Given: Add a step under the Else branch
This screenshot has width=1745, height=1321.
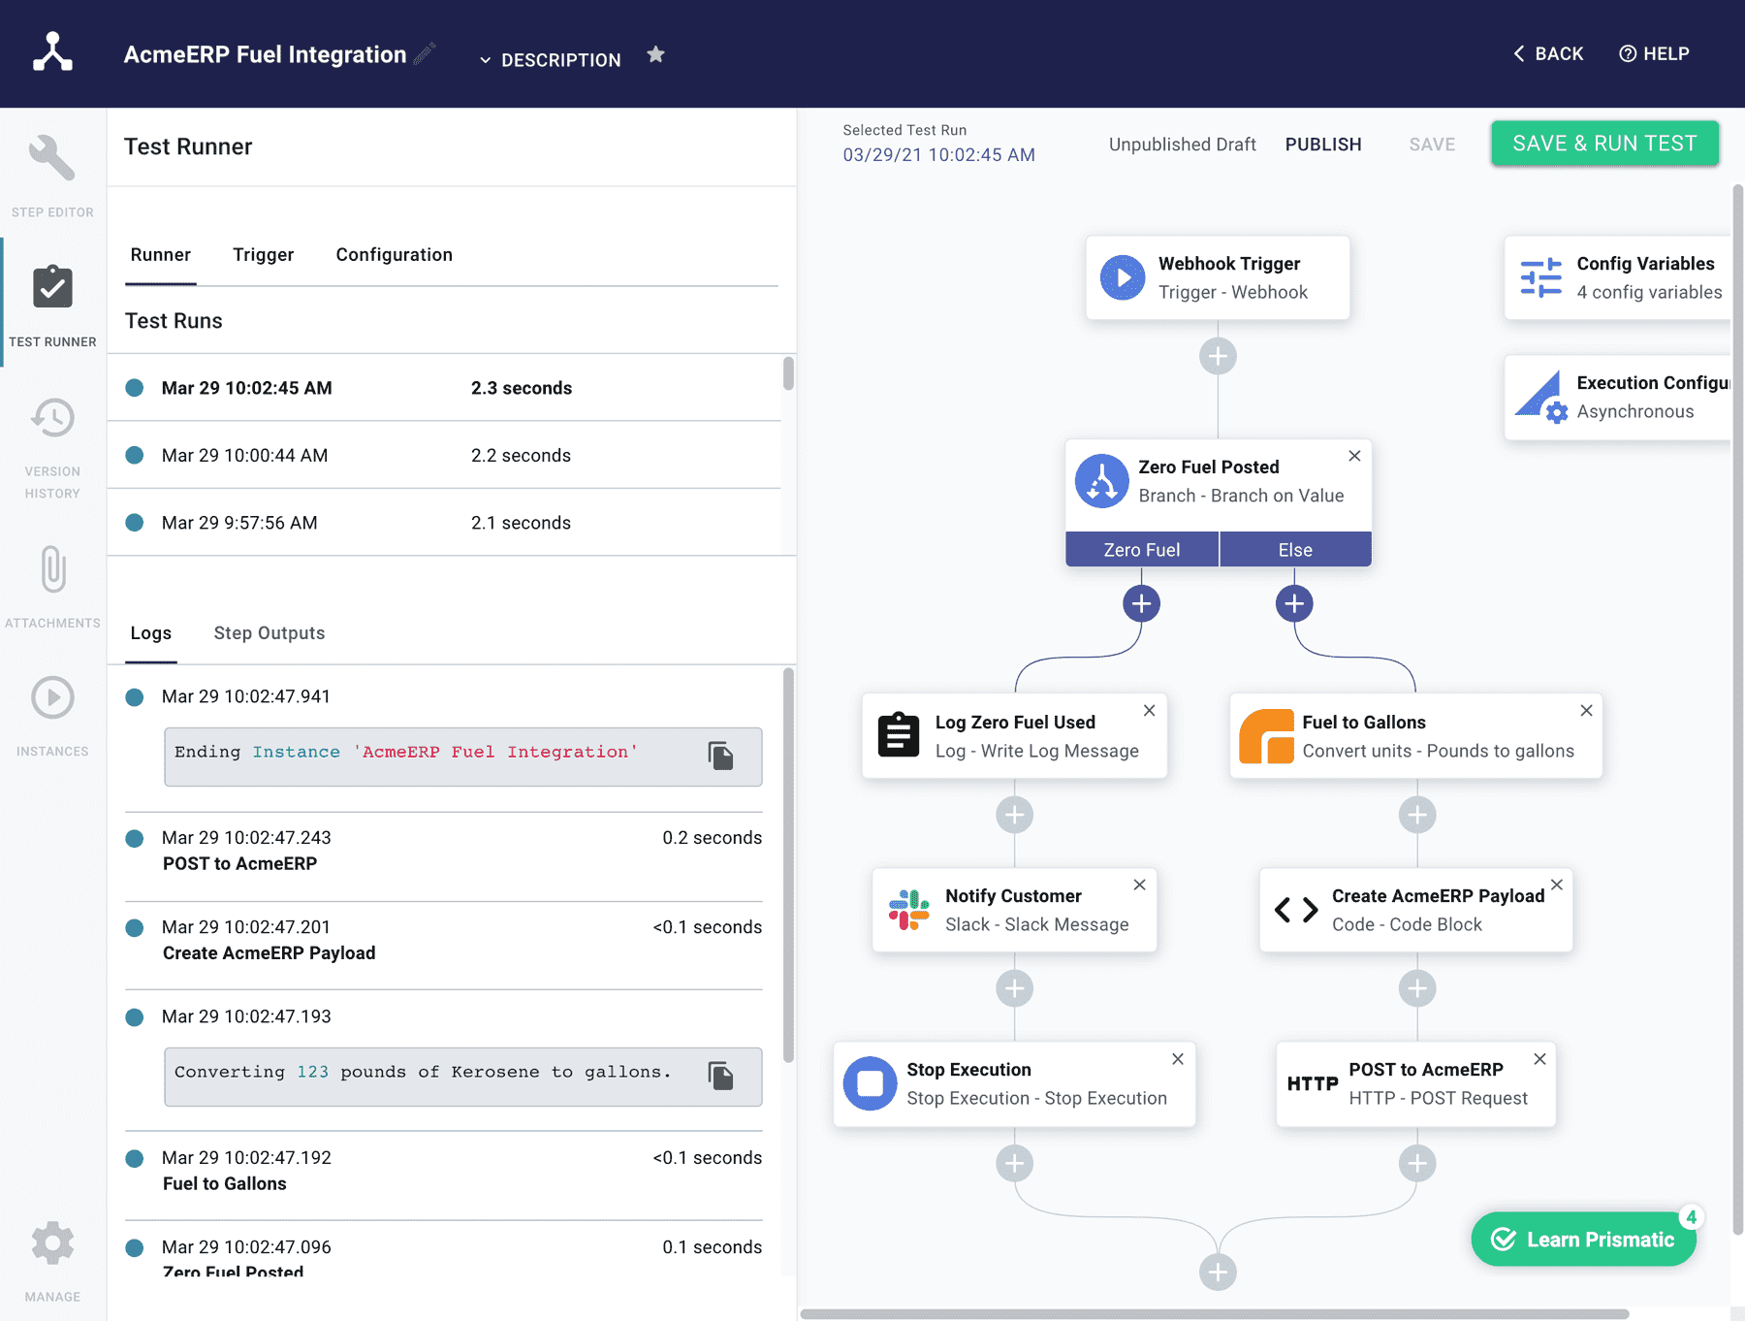Looking at the screenshot, I should pos(1294,603).
